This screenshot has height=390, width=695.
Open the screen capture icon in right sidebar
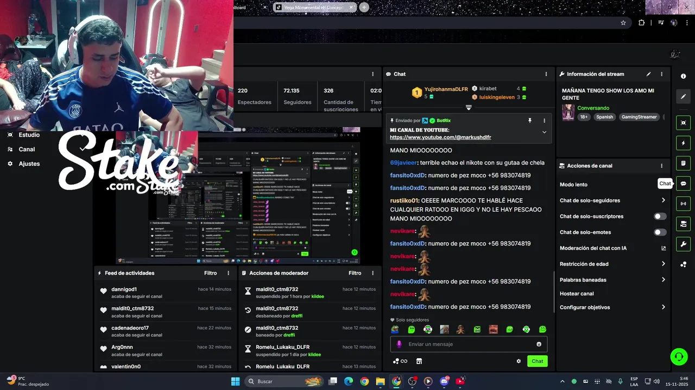tap(684, 123)
